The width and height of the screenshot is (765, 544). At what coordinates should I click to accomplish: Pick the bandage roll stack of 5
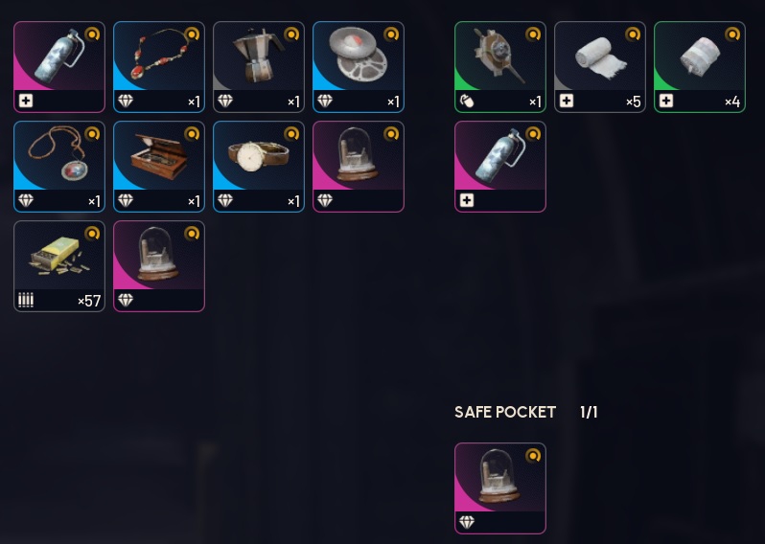599,67
